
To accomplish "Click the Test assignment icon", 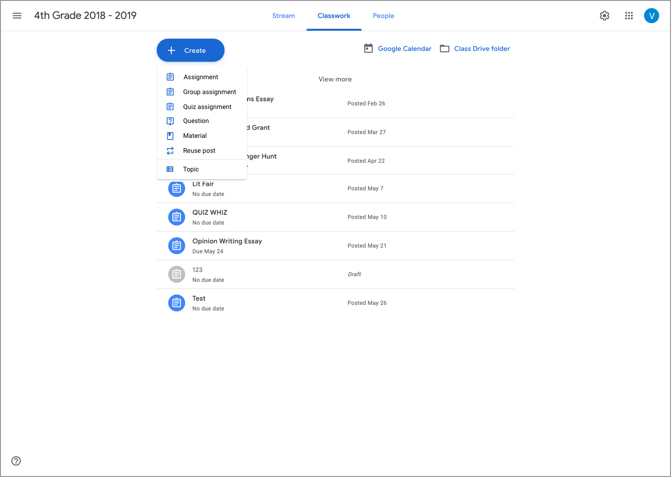I will tap(177, 303).
